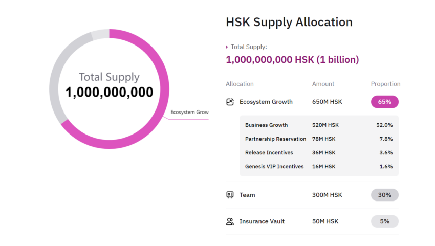Select the Business Growth sub-row

point(266,125)
